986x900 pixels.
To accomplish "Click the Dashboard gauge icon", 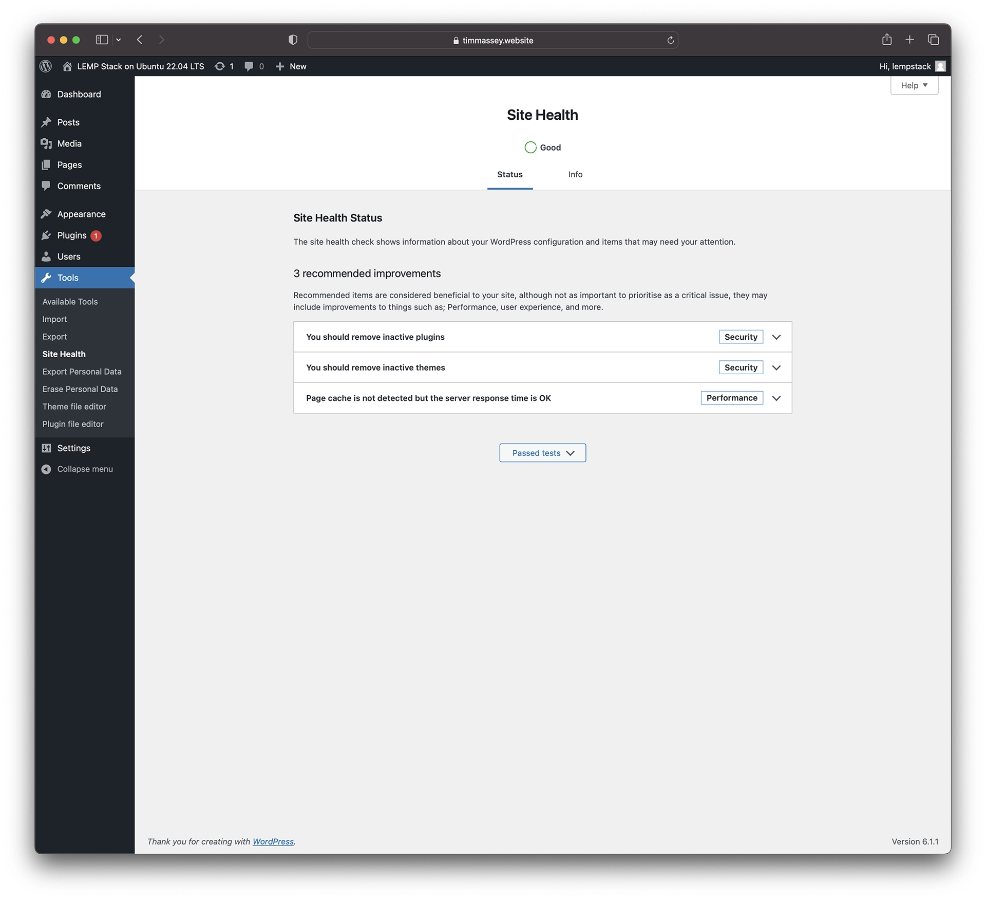I will [x=46, y=94].
